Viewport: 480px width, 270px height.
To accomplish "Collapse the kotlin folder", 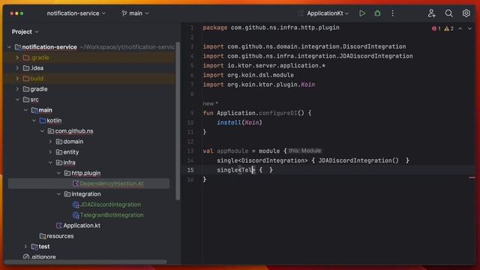I will [x=34, y=121].
